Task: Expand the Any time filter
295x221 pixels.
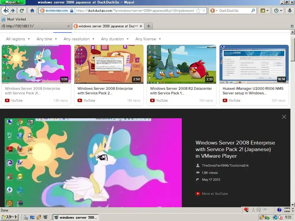Action: pos(47,39)
